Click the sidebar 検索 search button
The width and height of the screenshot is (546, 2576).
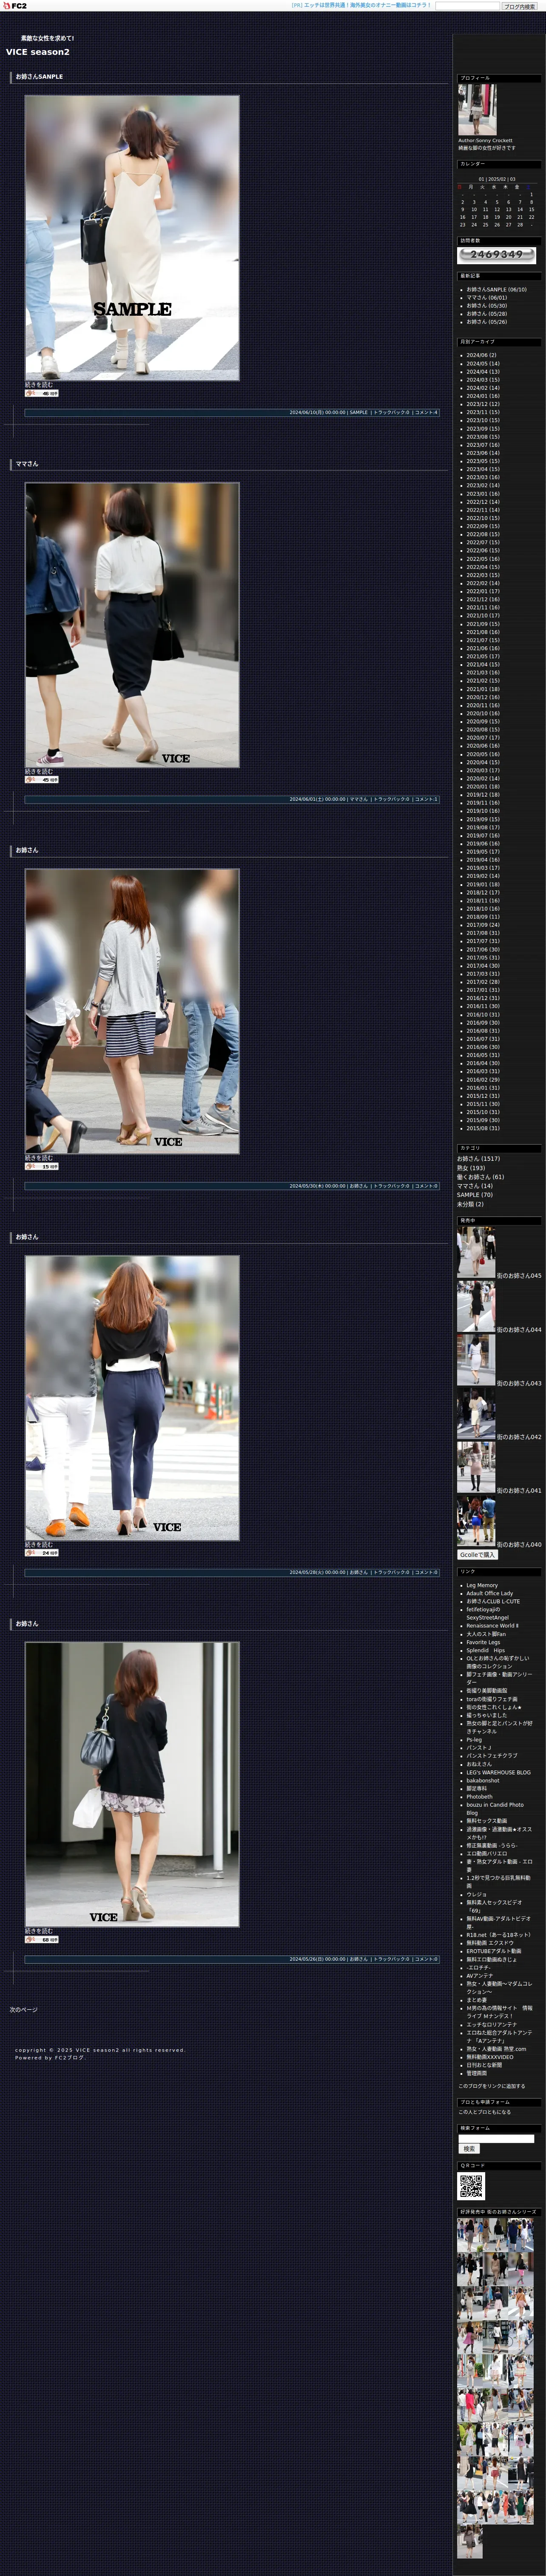tap(469, 2149)
